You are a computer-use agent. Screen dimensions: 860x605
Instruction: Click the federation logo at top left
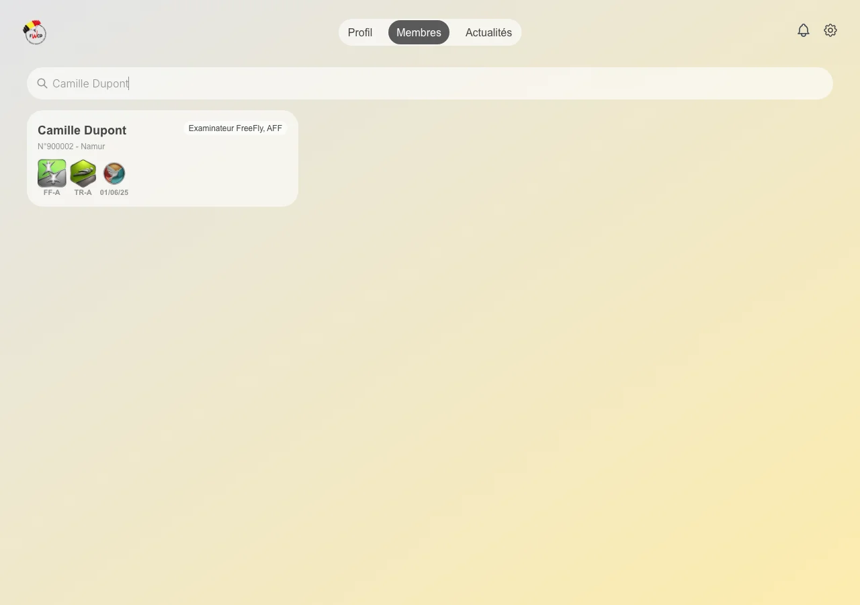click(34, 32)
